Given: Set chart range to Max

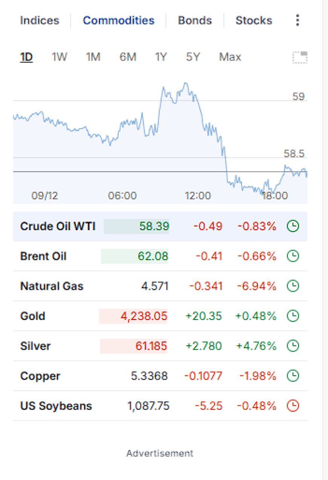Looking at the screenshot, I should click(x=230, y=57).
